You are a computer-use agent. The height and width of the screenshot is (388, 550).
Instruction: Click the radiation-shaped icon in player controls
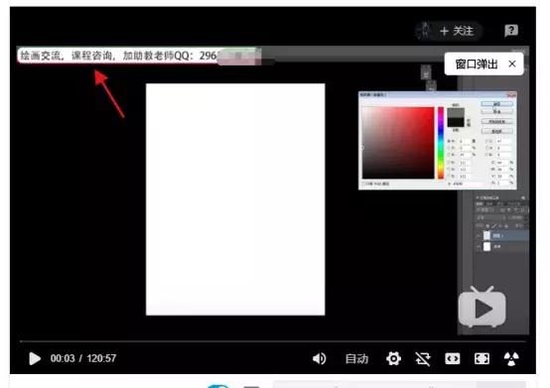[x=511, y=358]
